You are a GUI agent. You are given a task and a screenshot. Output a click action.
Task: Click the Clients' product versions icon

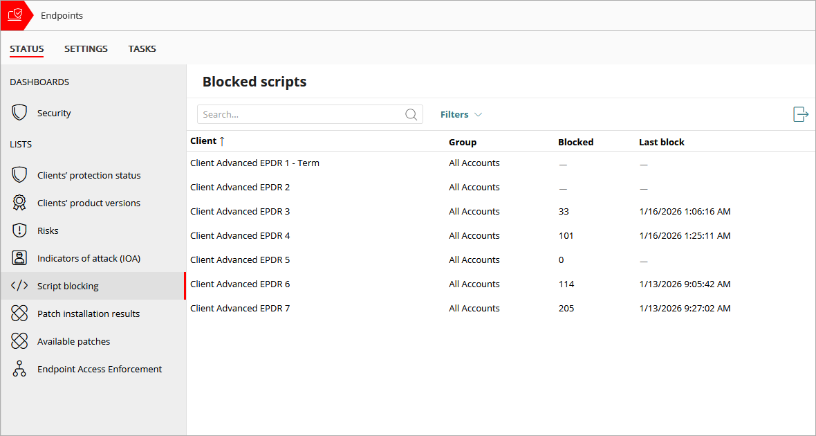tap(19, 202)
